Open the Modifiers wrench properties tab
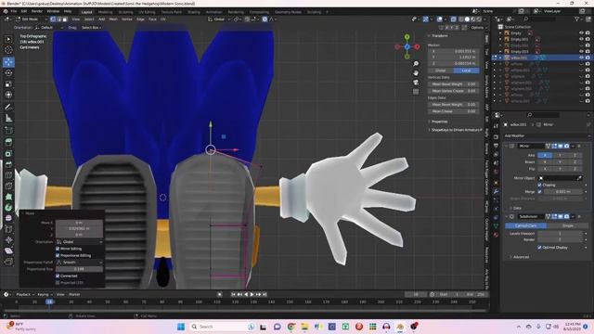The image size is (594, 334). (x=496, y=192)
